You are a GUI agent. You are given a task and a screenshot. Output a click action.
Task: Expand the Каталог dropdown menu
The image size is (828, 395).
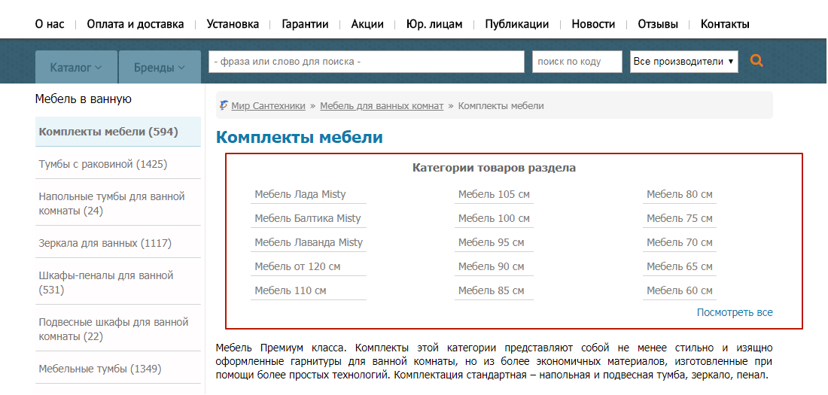coord(76,67)
